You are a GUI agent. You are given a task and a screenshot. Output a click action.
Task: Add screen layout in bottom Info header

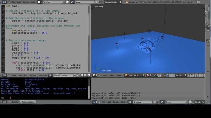154,102
